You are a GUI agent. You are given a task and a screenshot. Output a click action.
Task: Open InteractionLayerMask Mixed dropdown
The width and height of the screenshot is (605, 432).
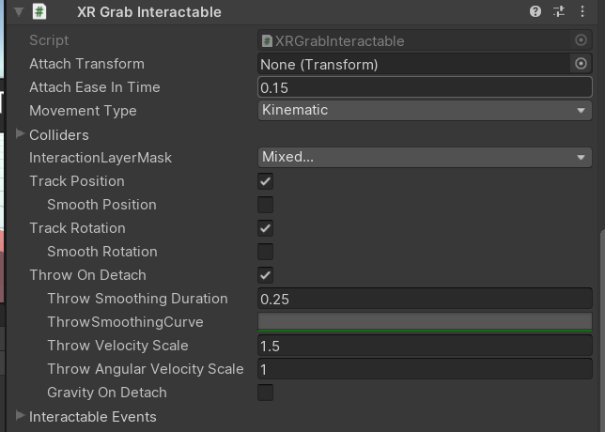tap(425, 158)
